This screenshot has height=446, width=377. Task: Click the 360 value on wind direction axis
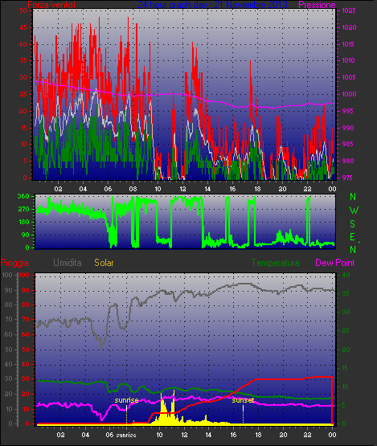click(23, 196)
